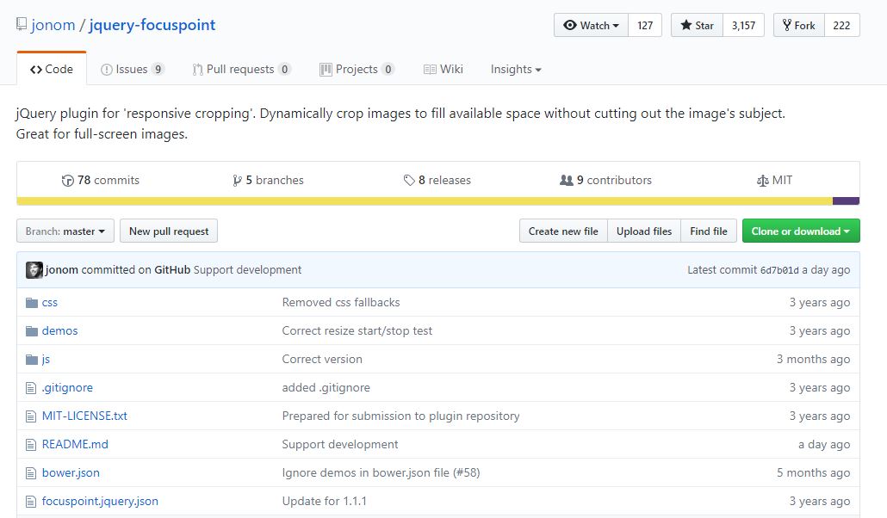This screenshot has height=518, width=887.
Task: View the 222 forks count
Action: [841, 26]
